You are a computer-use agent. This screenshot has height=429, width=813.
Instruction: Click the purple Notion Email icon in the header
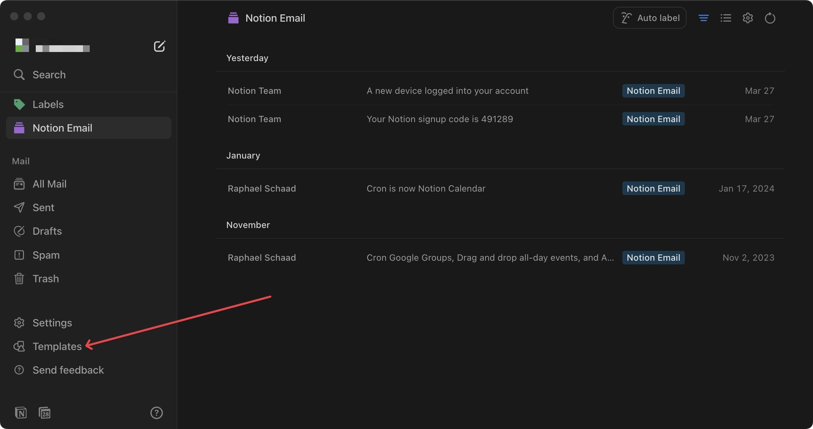(x=233, y=18)
